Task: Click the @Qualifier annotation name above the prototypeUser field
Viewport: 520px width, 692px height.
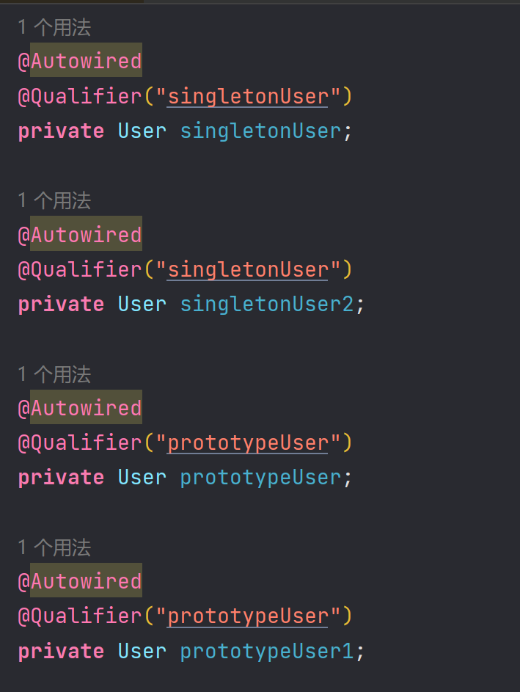Action: [80, 442]
